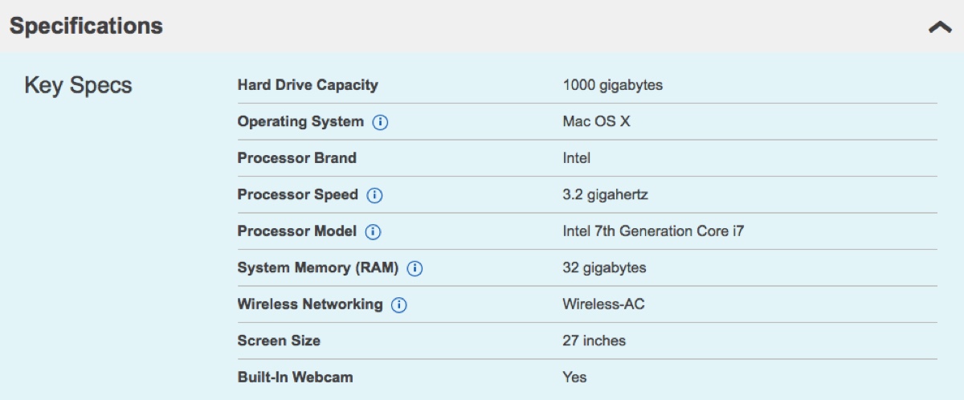Click the Built-In Webcam label

point(295,377)
